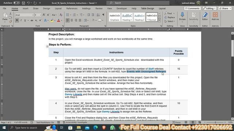Click the Dictate microphone icon
234x131 pixels.
(x=182, y=15)
